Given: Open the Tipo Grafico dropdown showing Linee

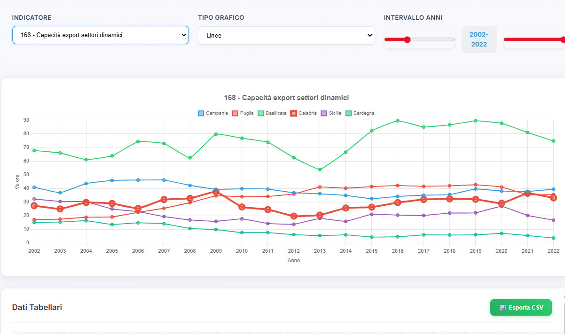Looking at the screenshot, I should pos(286,35).
